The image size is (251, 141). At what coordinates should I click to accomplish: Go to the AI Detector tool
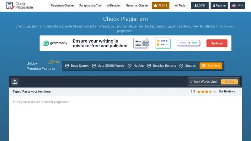pyautogui.click(x=114, y=5)
